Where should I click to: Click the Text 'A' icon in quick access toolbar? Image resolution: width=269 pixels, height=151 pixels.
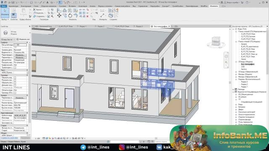click(x=47, y=3)
